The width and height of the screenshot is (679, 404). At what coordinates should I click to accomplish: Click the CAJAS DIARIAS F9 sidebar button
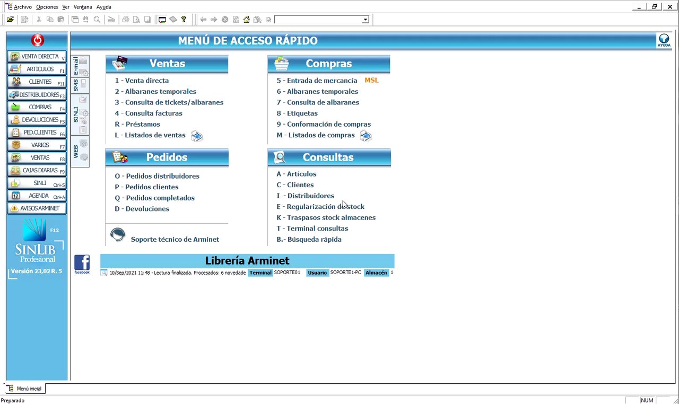click(x=37, y=170)
